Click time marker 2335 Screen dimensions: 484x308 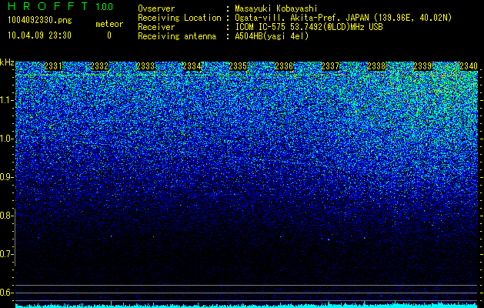(x=238, y=66)
